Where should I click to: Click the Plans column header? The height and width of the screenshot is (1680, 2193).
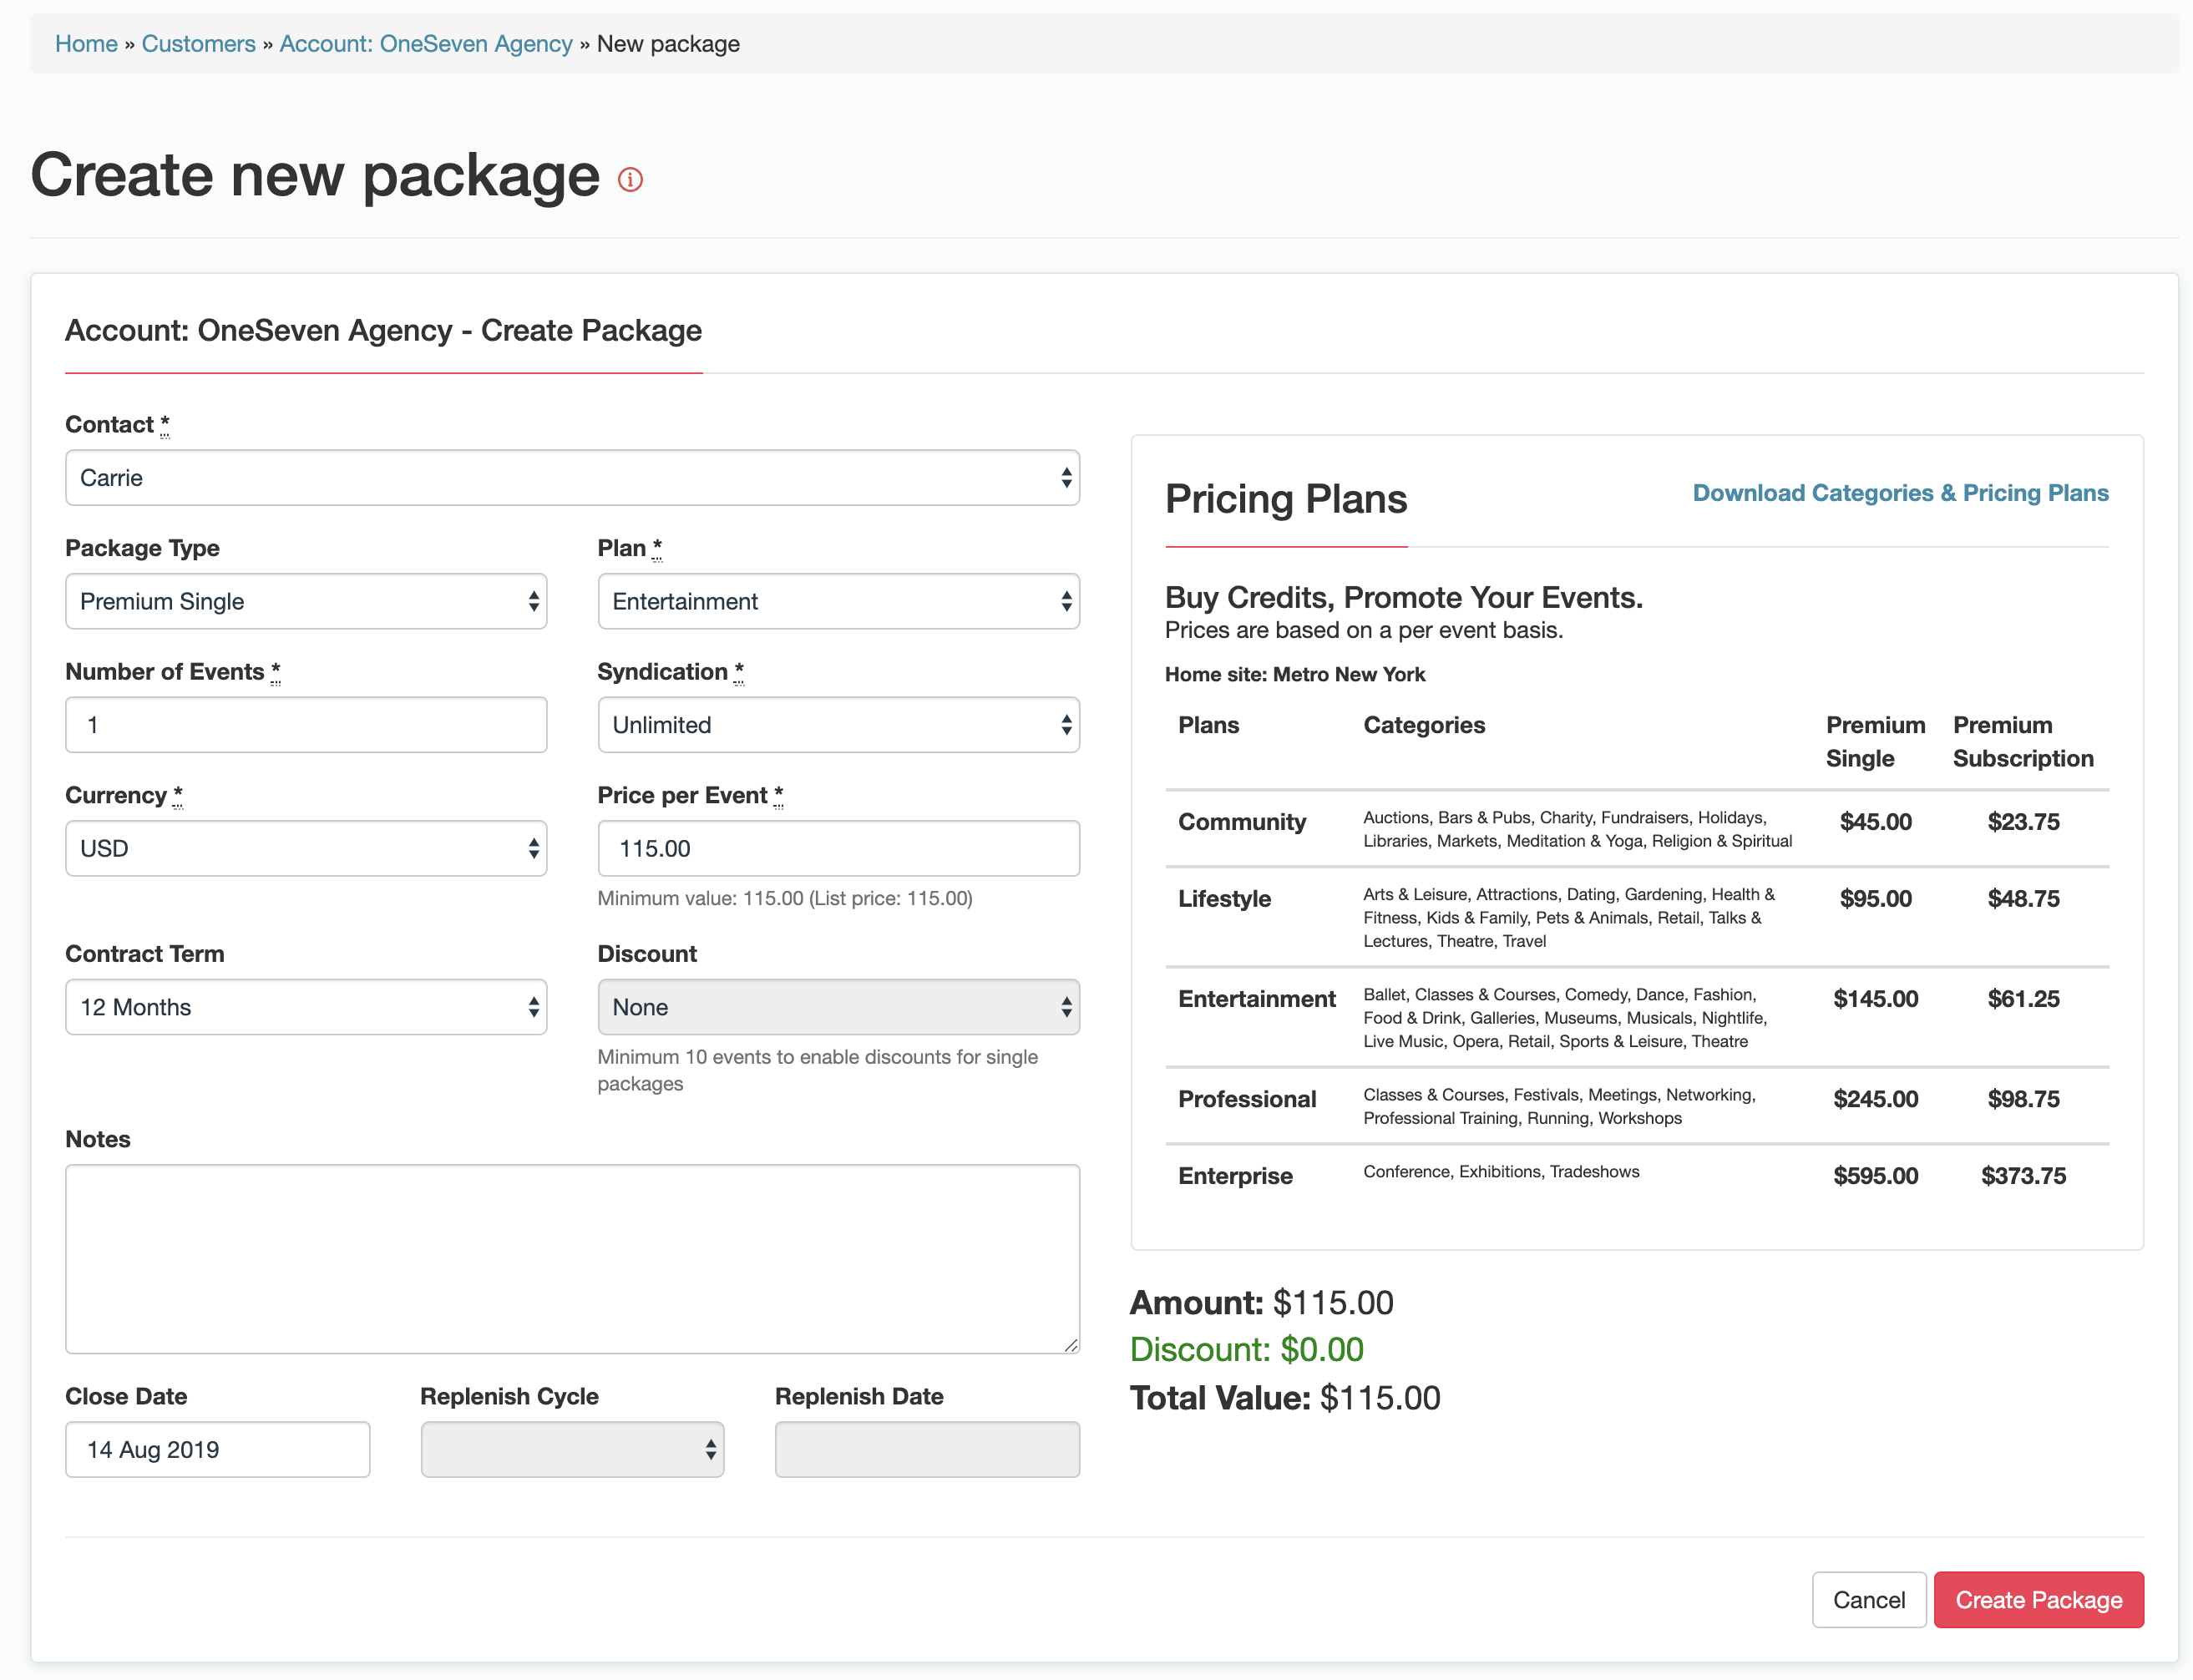1208,726
